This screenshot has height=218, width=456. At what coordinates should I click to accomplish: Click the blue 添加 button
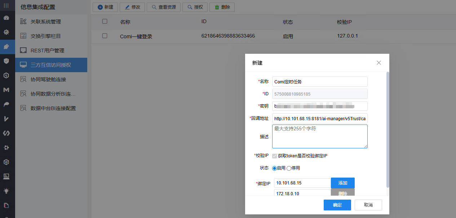pos(343,183)
